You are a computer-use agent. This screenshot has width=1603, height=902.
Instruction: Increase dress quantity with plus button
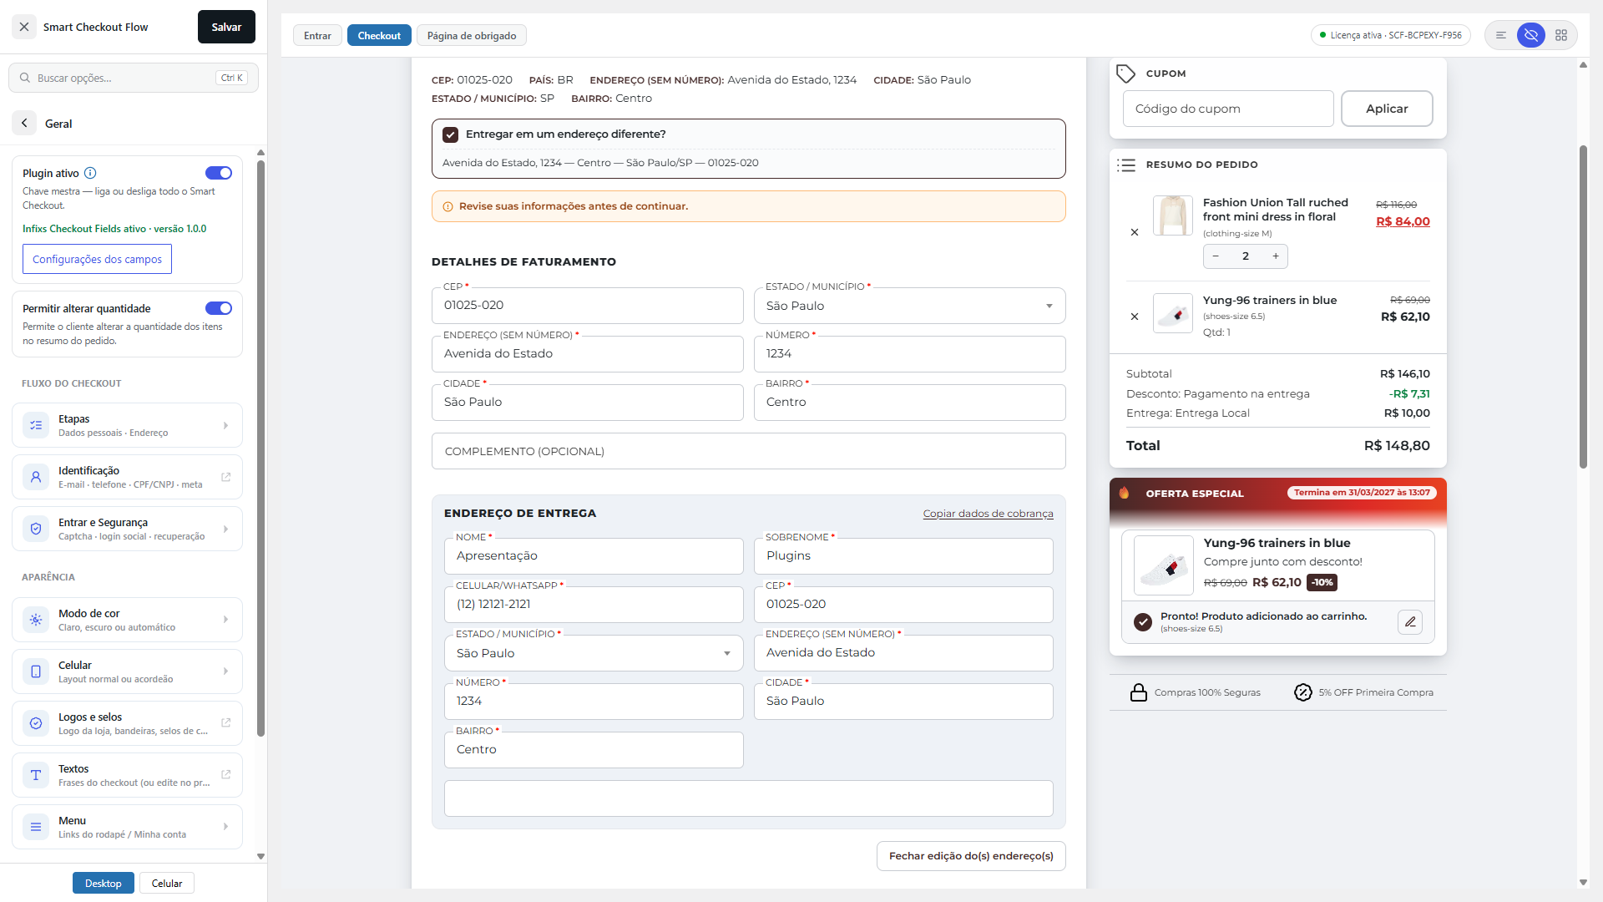tap(1276, 256)
